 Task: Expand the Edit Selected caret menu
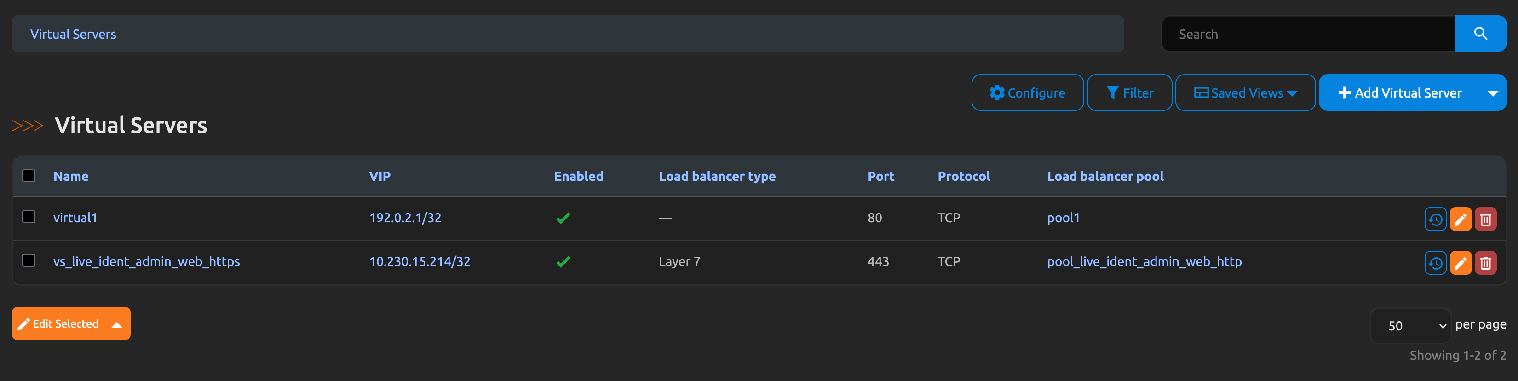pyautogui.click(x=117, y=324)
